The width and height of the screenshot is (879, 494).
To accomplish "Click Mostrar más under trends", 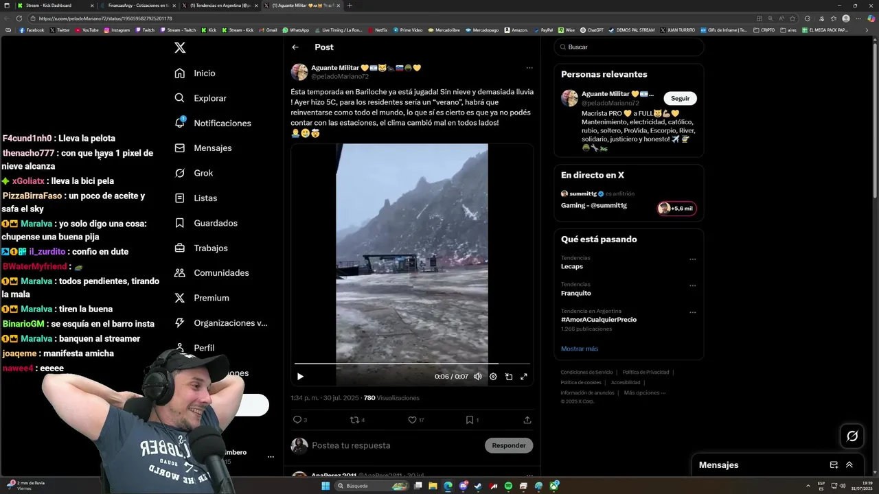I will 580,349.
